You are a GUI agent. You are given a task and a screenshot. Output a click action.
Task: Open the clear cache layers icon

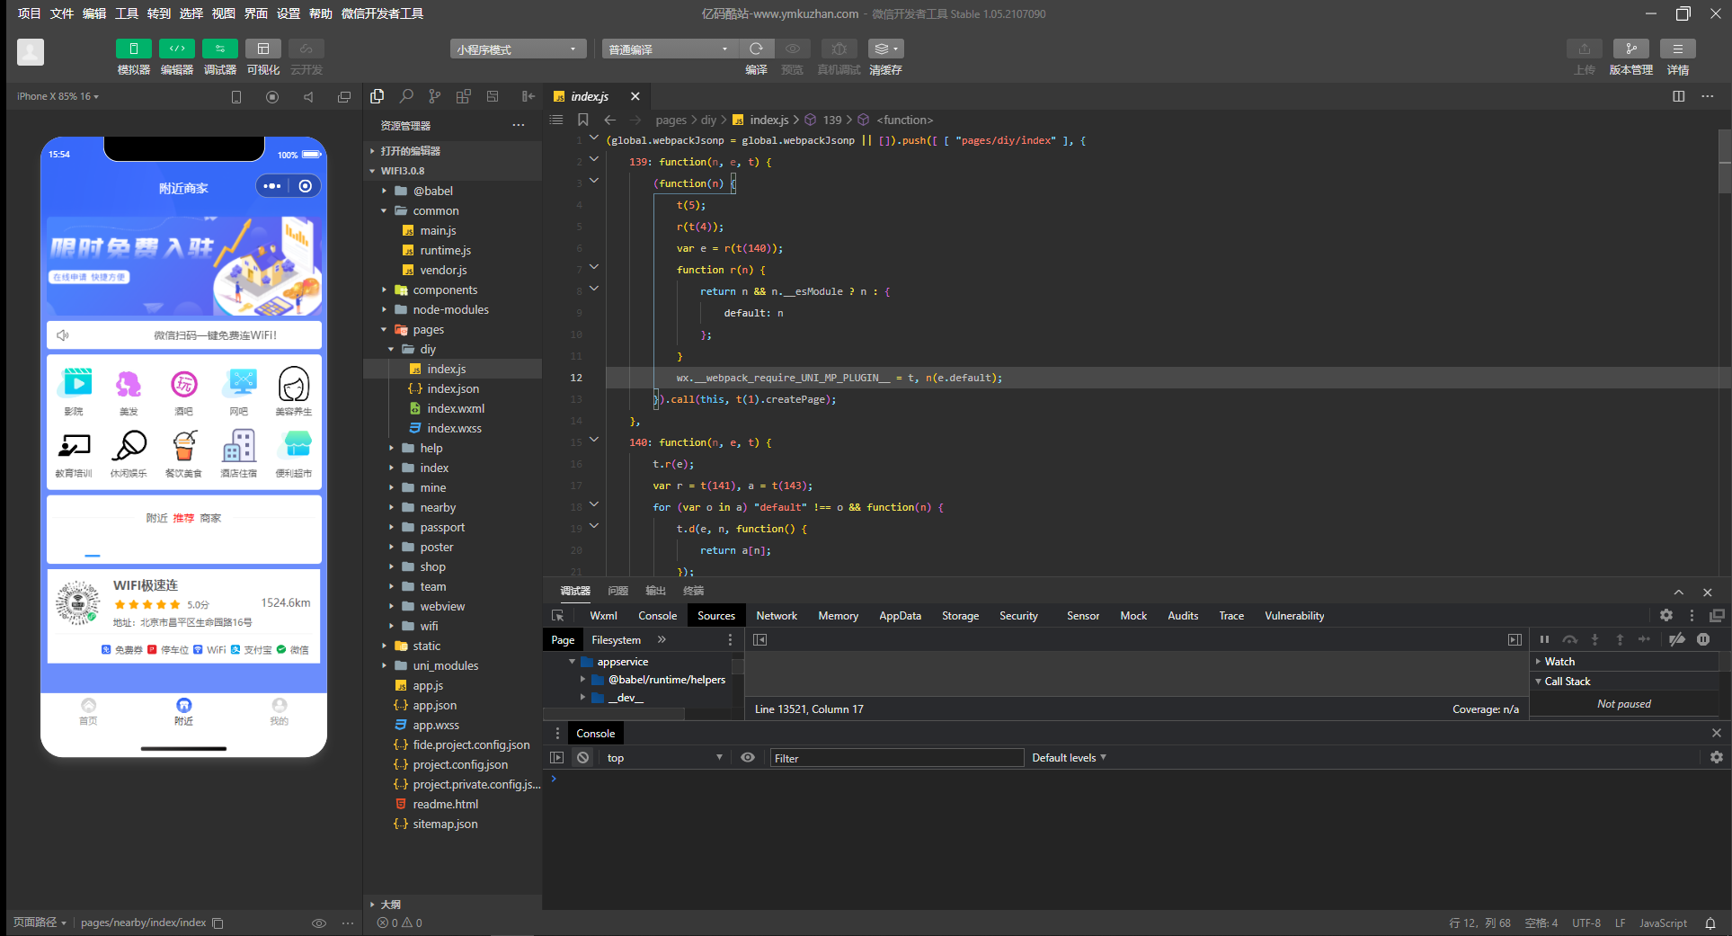coord(885,49)
